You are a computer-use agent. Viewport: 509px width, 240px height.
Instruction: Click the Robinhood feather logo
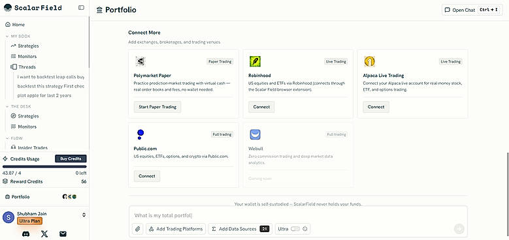point(255,61)
